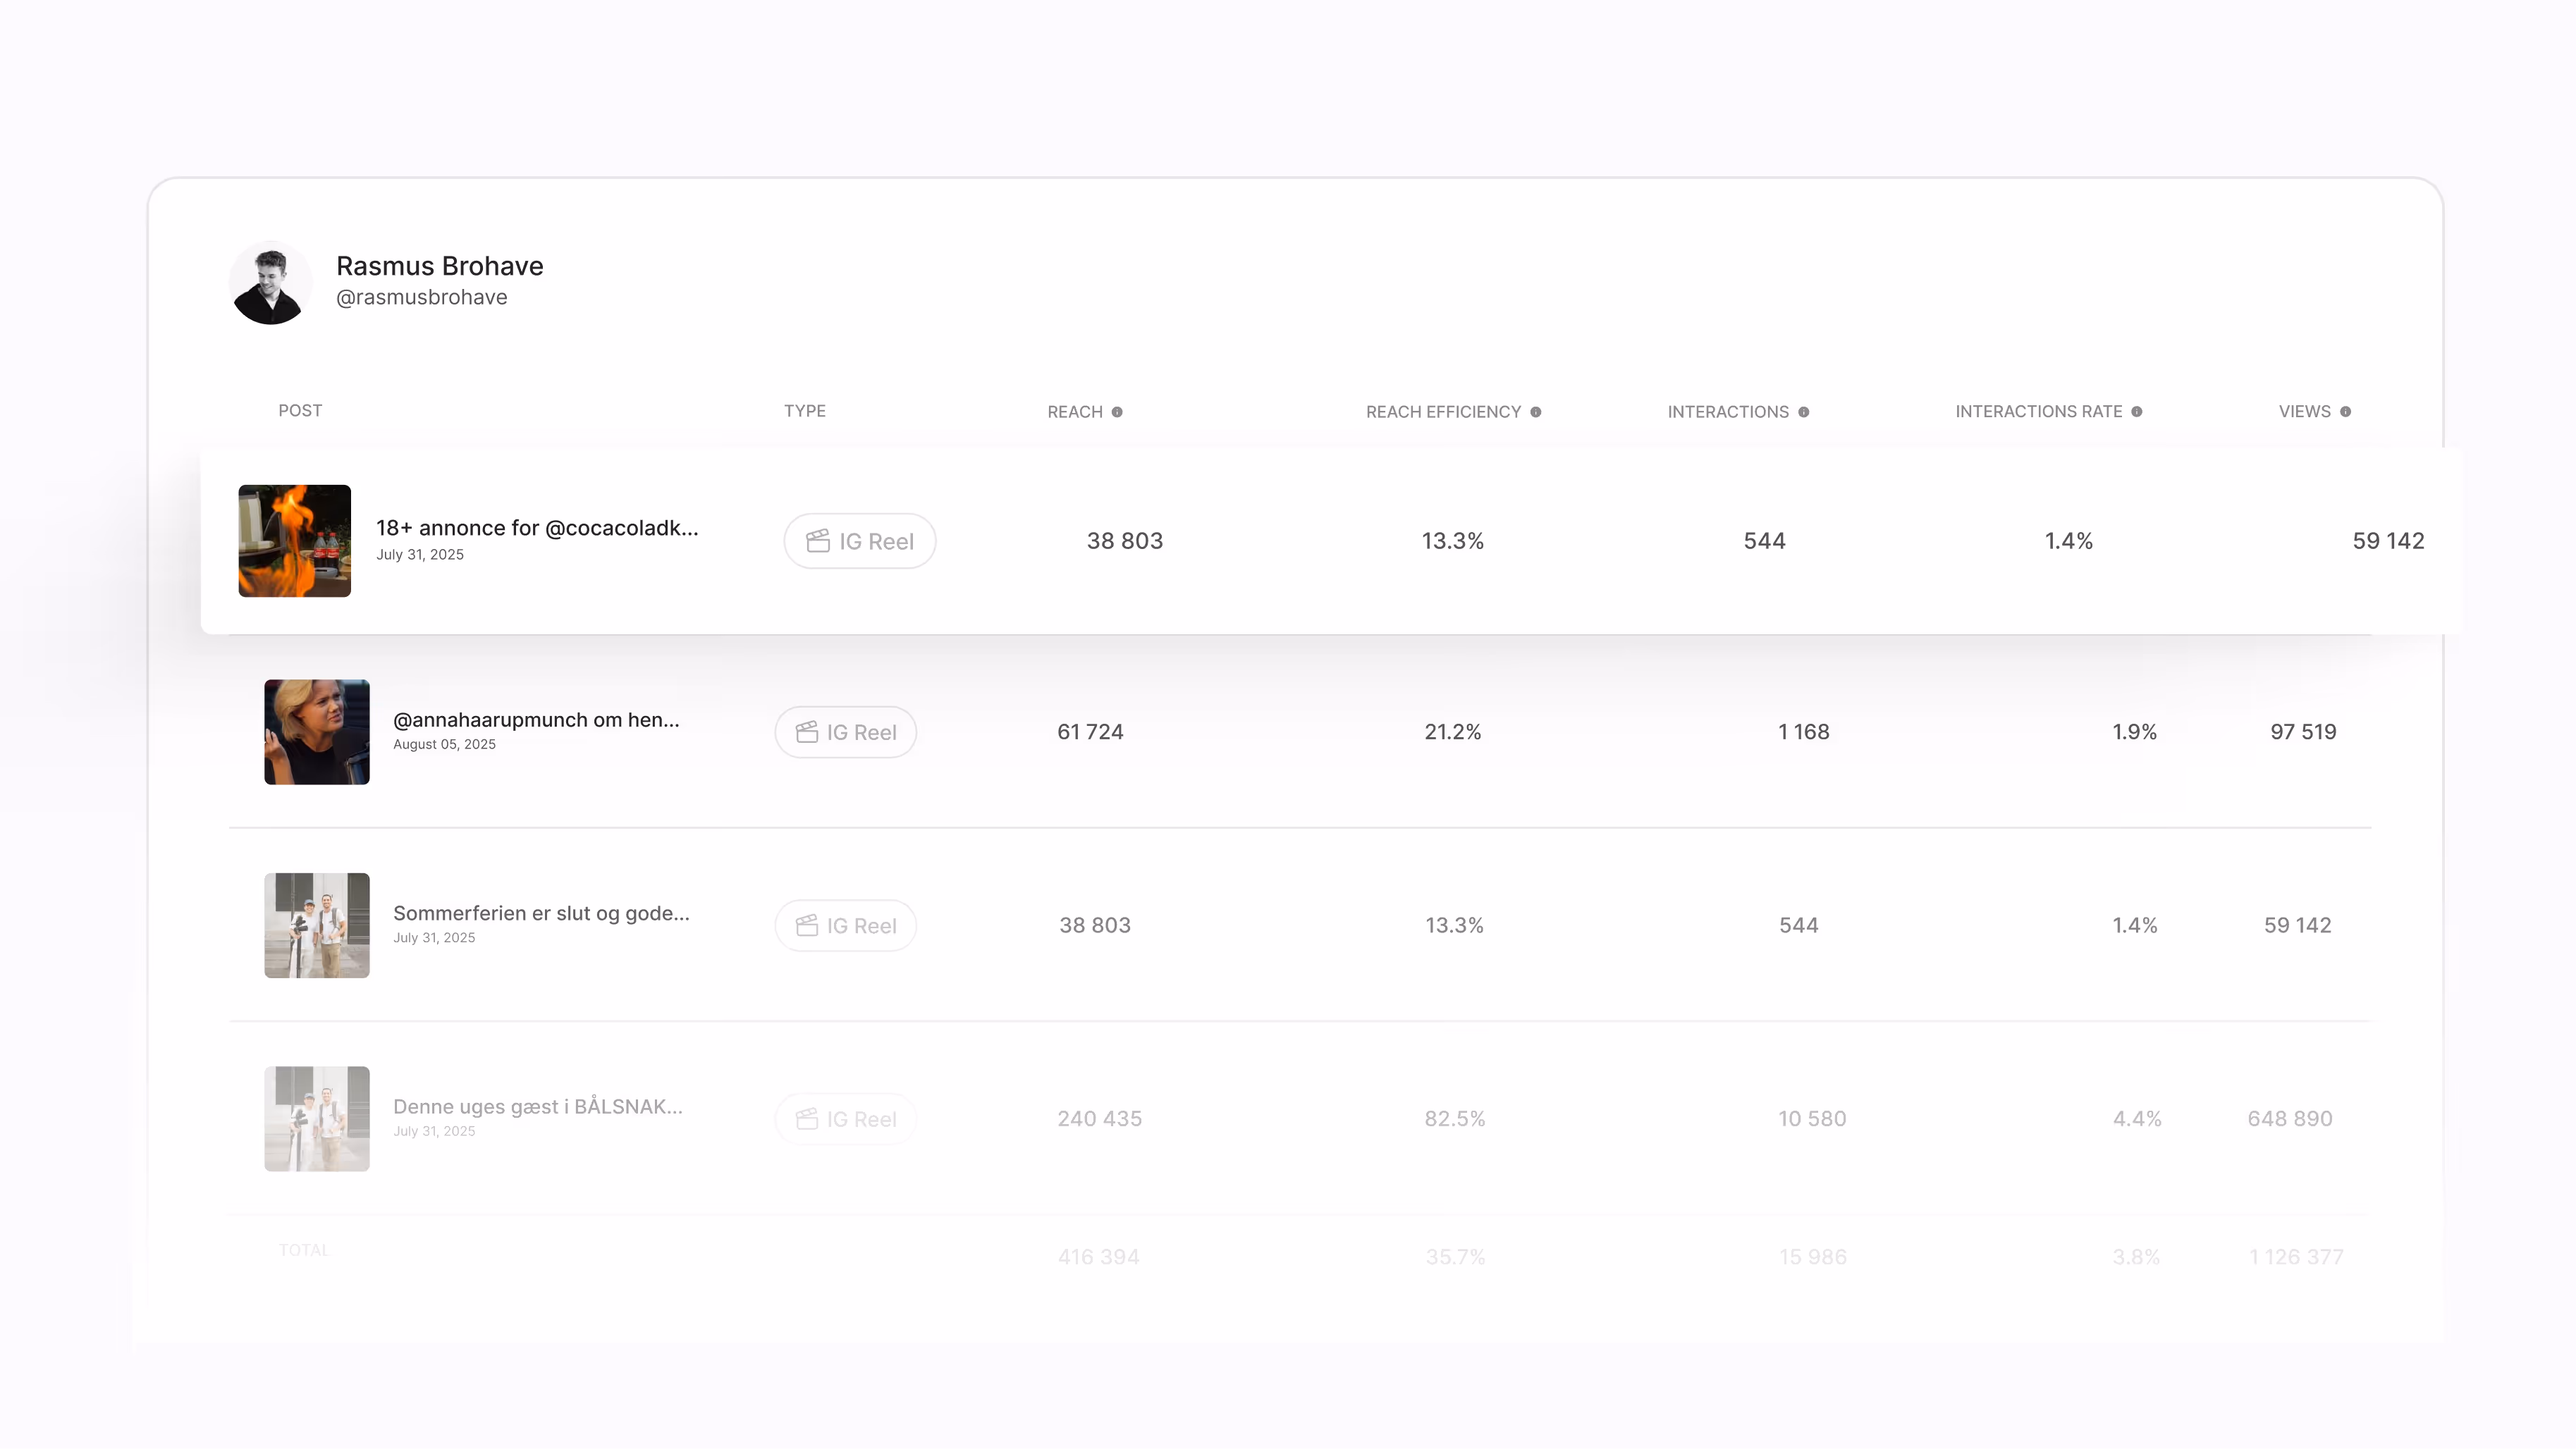This screenshot has height=1449, width=2576.
Task: Click Rasmus Brohave's profile avatar
Action: click(x=270, y=283)
